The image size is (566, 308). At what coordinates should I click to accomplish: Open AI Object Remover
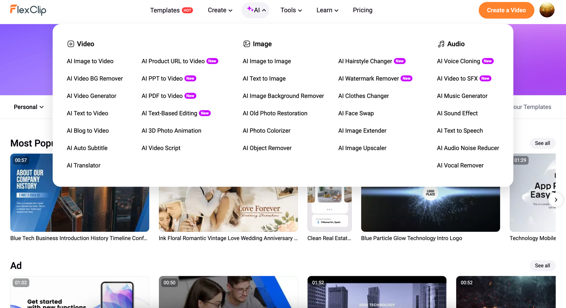[x=267, y=148]
